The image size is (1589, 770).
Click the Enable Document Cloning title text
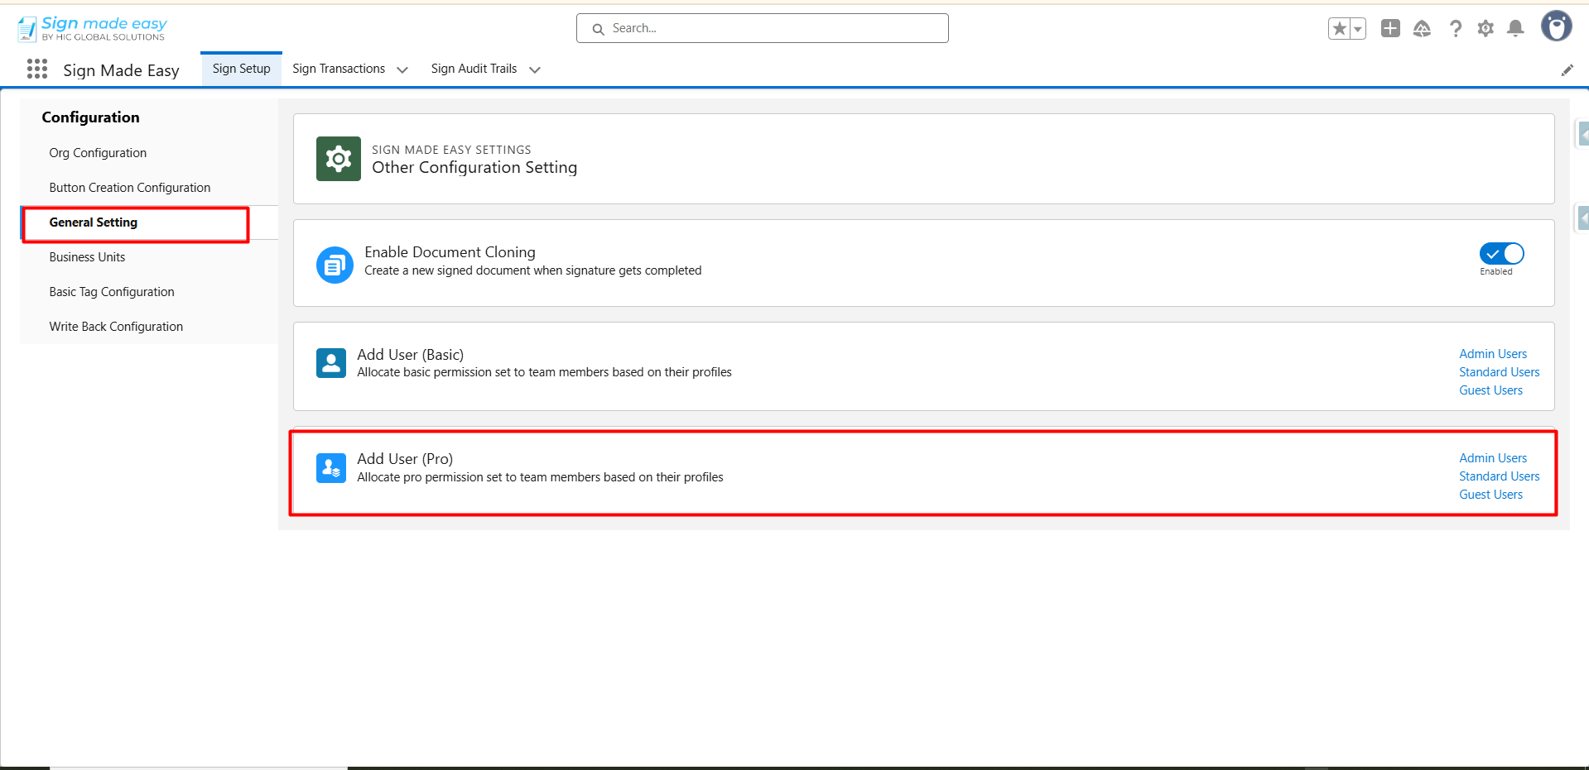pos(450,252)
